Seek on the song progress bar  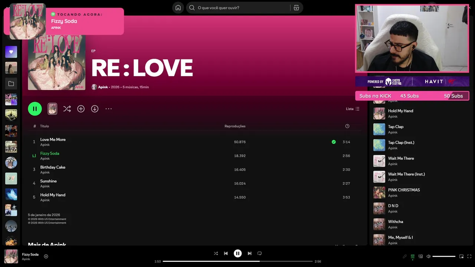[237, 261]
